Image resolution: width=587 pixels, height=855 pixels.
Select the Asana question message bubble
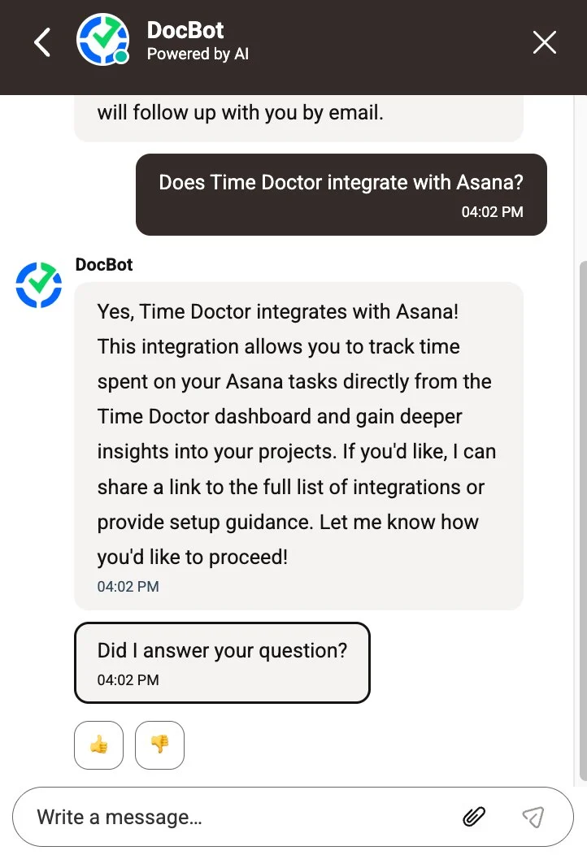click(x=341, y=194)
